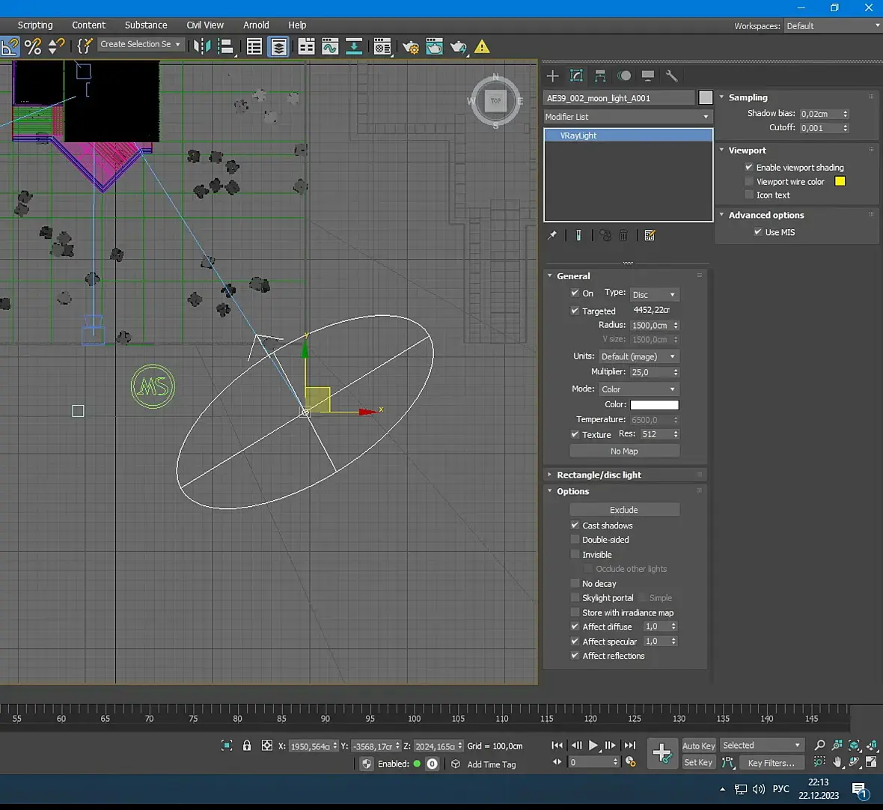Viewport: 883px width, 810px height.
Task: Open the Utilities wrench panel
Action: (671, 76)
